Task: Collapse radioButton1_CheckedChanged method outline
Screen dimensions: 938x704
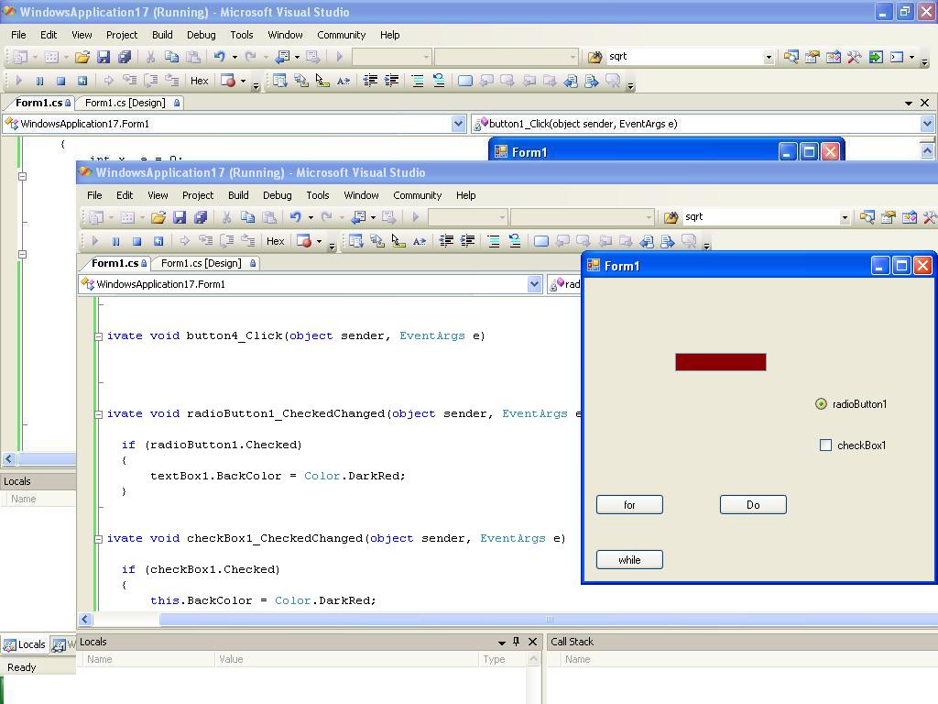Action: (98, 414)
